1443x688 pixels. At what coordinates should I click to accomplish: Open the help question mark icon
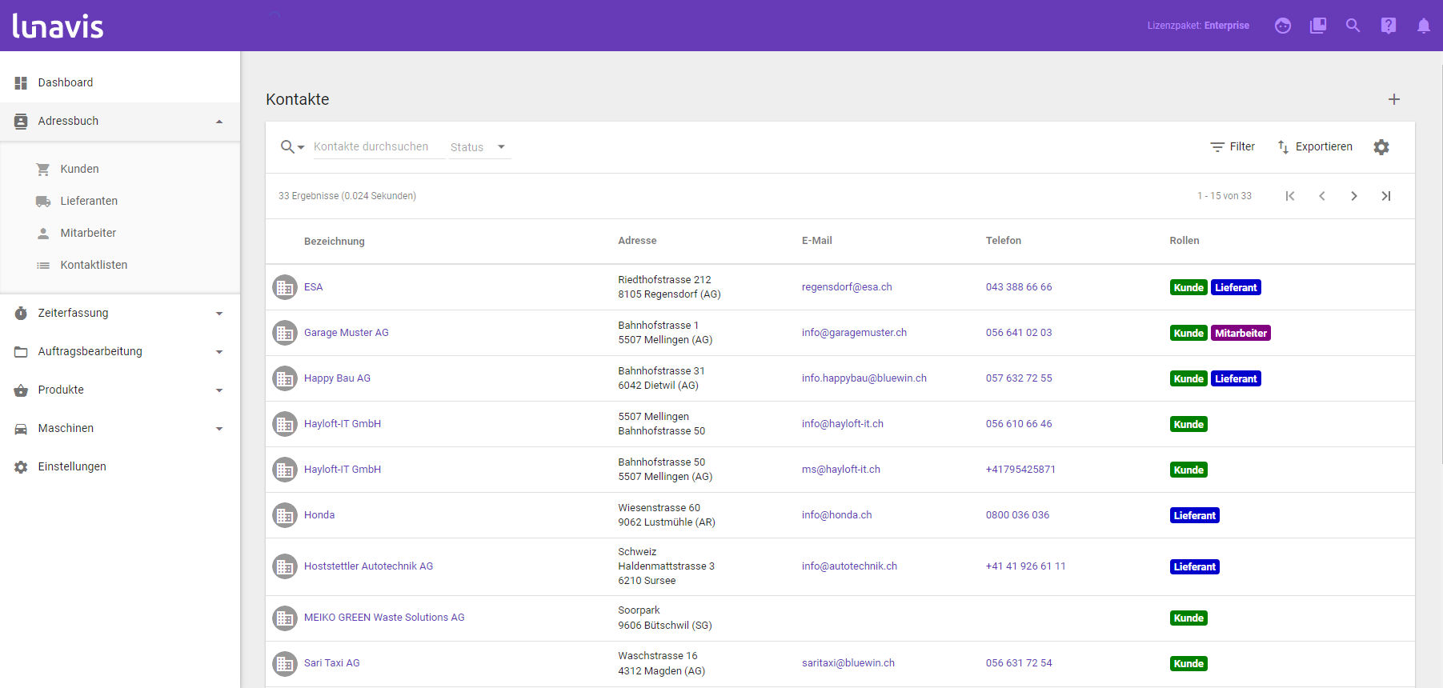click(x=1388, y=26)
